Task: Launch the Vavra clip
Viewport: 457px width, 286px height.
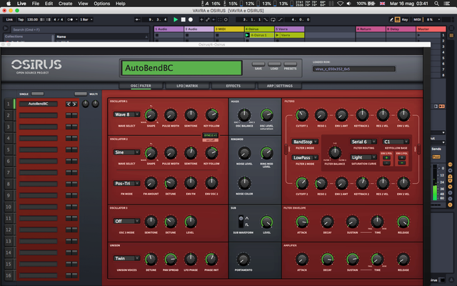Action: [x=277, y=35]
